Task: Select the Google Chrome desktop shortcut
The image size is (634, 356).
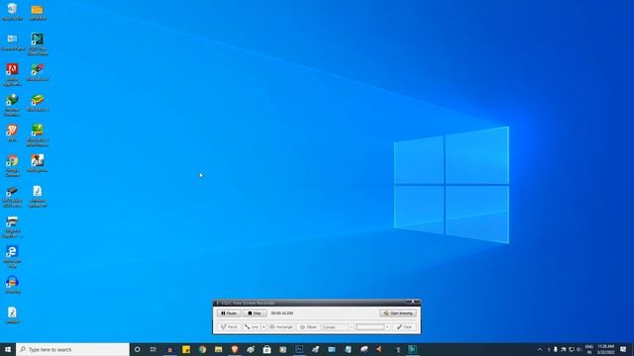Action: pyautogui.click(x=12, y=165)
